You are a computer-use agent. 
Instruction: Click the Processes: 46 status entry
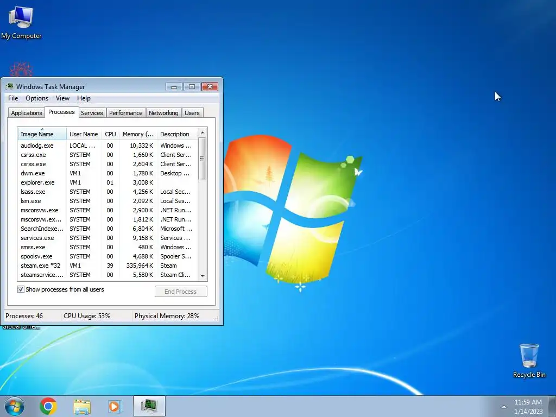pos(24,315)
